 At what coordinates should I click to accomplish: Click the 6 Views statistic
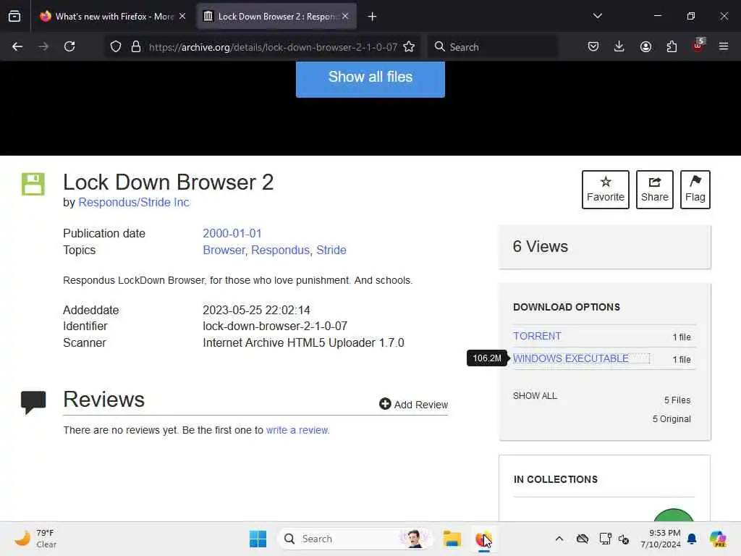tap(540, 246)
